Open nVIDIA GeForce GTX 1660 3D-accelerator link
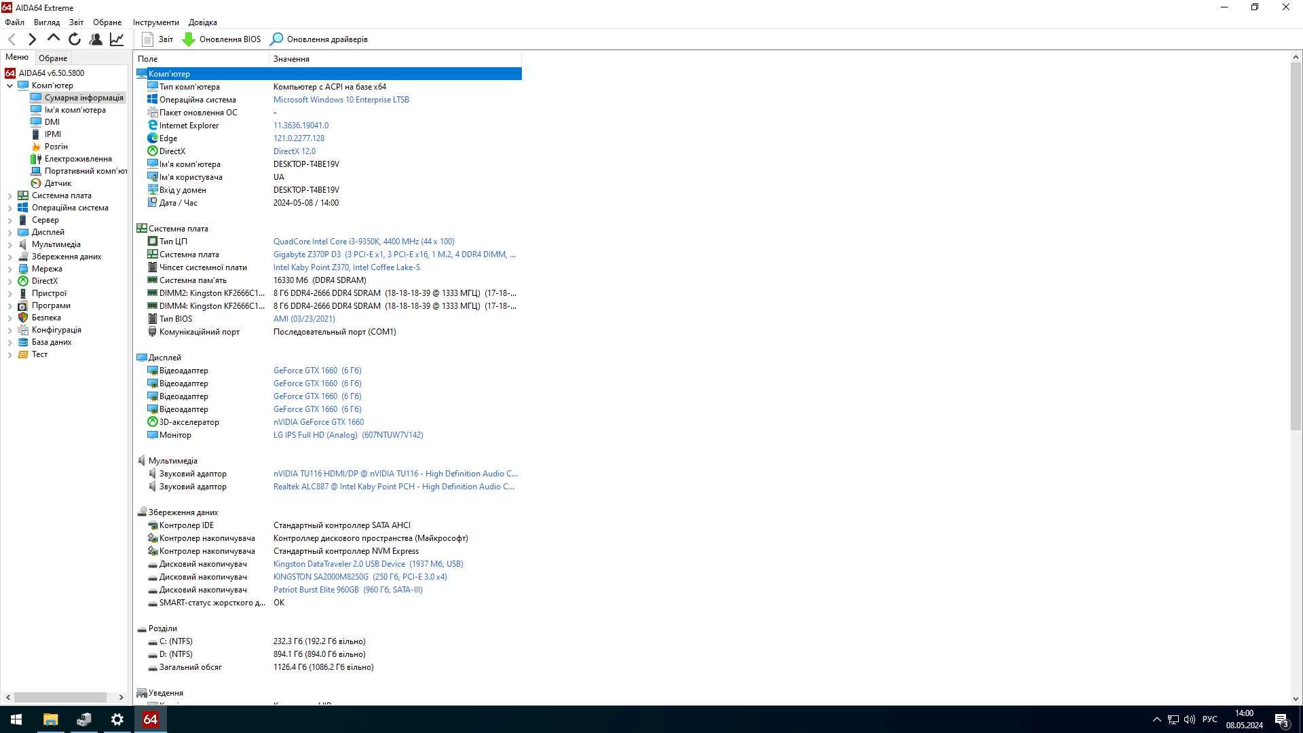 (x=318, y=422)
